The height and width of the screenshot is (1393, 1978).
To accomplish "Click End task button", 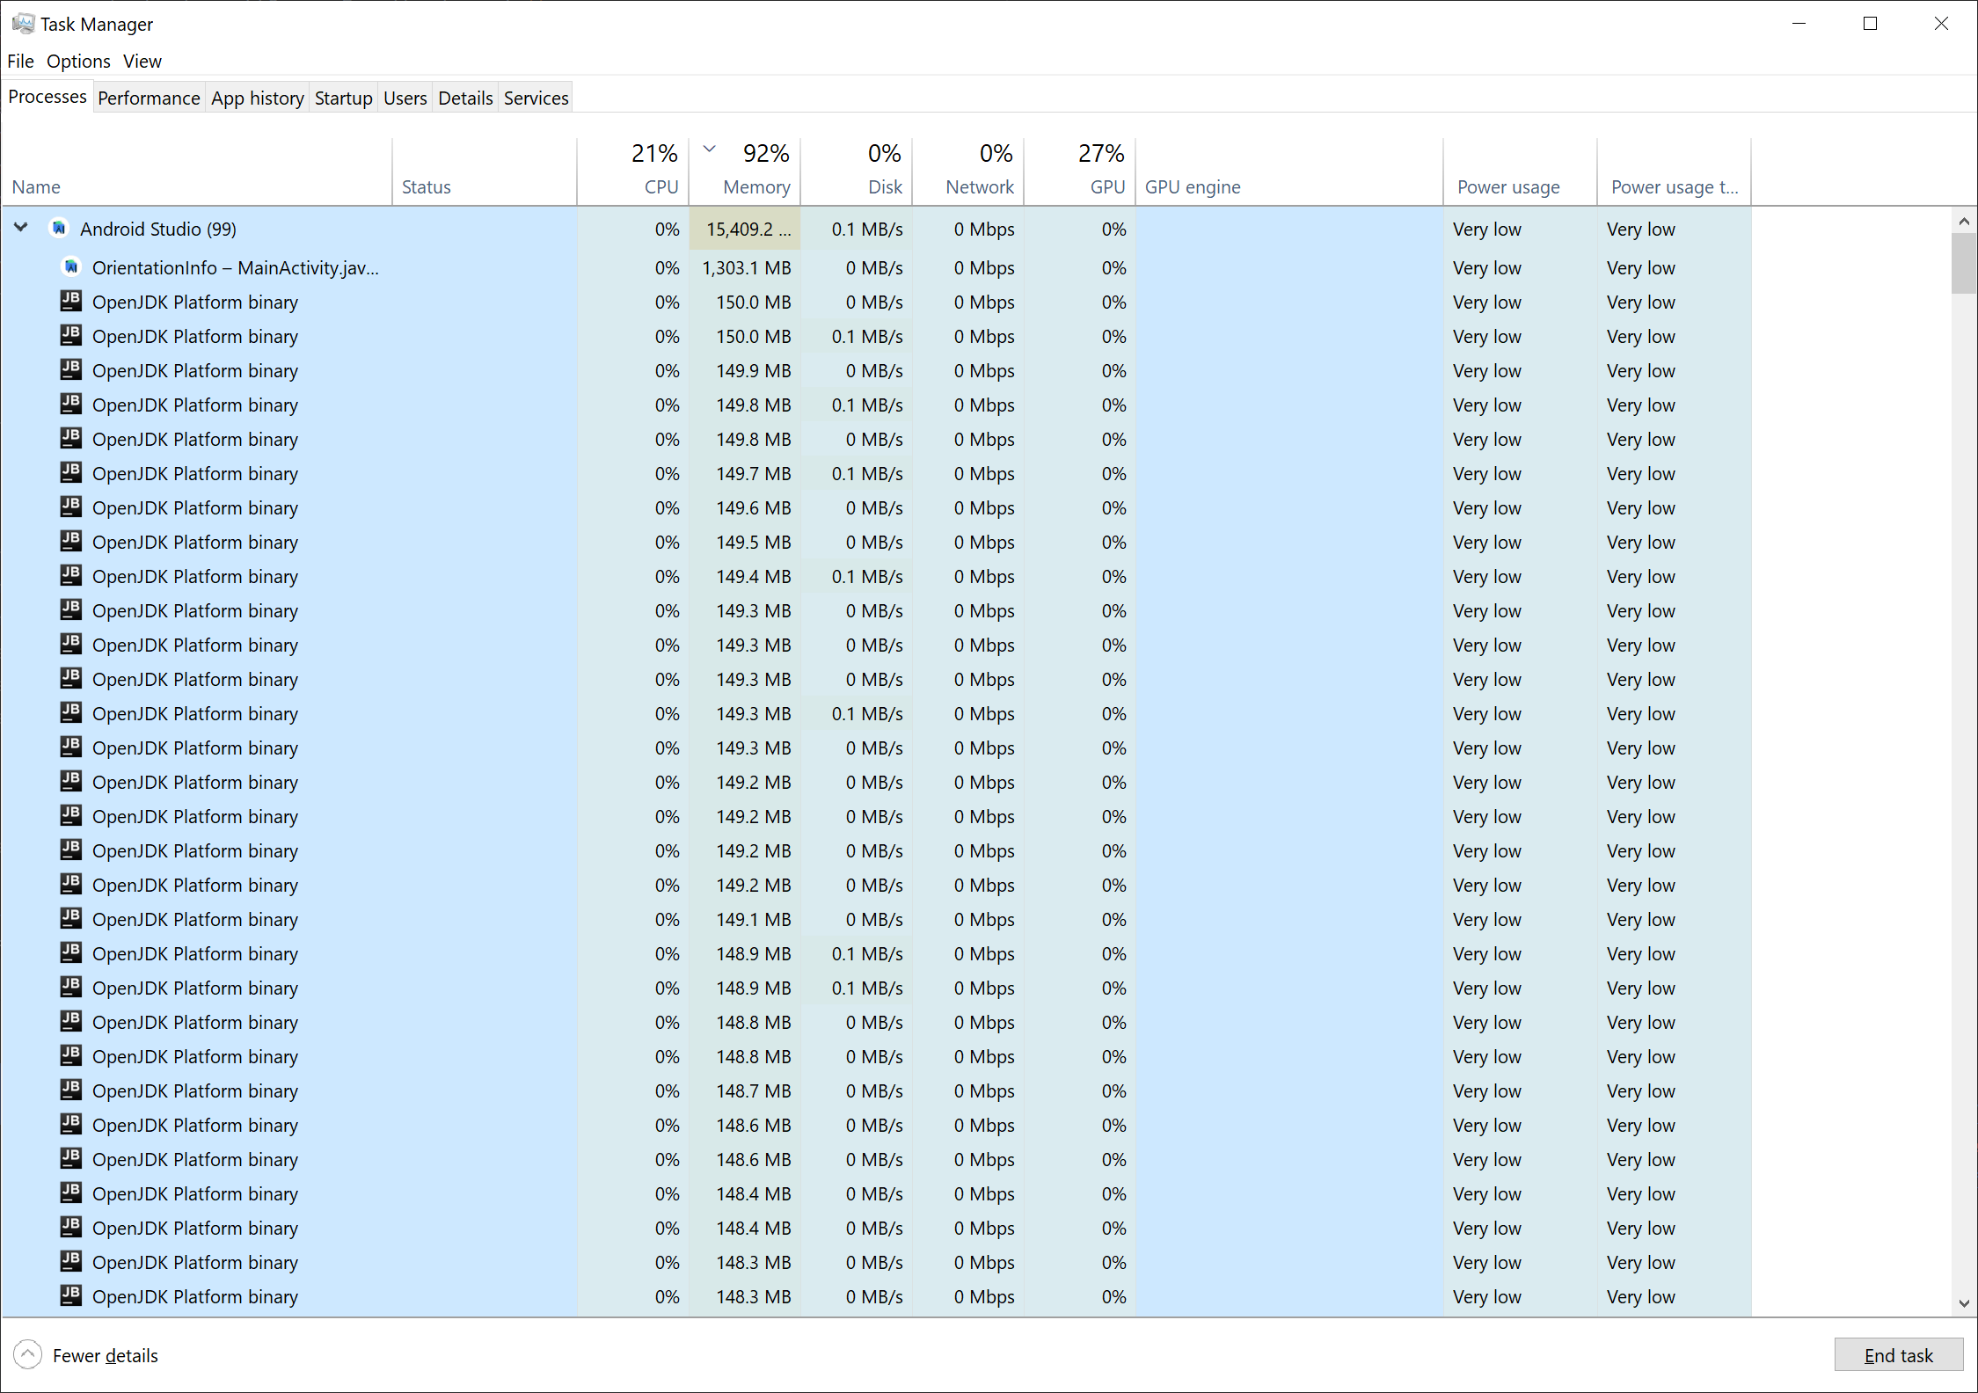I will pos(1899,1355).
